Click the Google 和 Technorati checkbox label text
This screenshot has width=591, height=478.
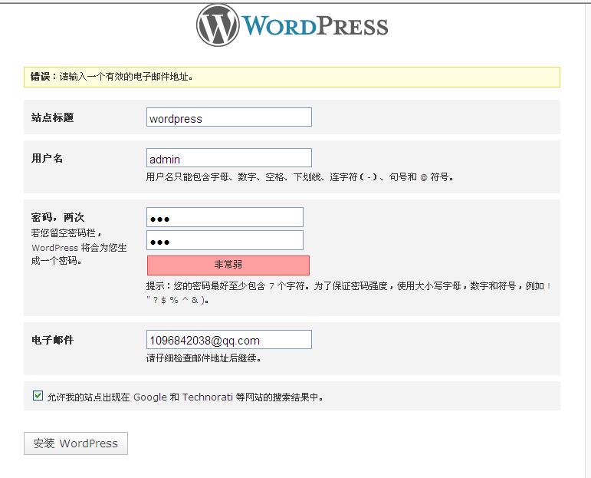(185, 397)
